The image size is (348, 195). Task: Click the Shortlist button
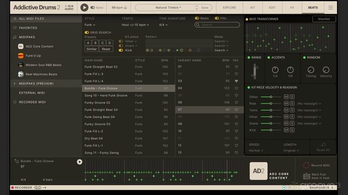point(324,19)
